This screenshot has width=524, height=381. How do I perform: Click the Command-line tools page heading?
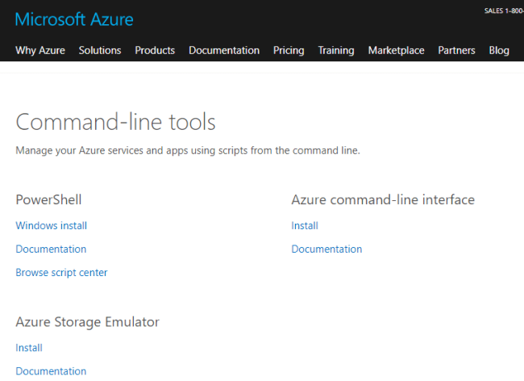[x=116, y=122]
